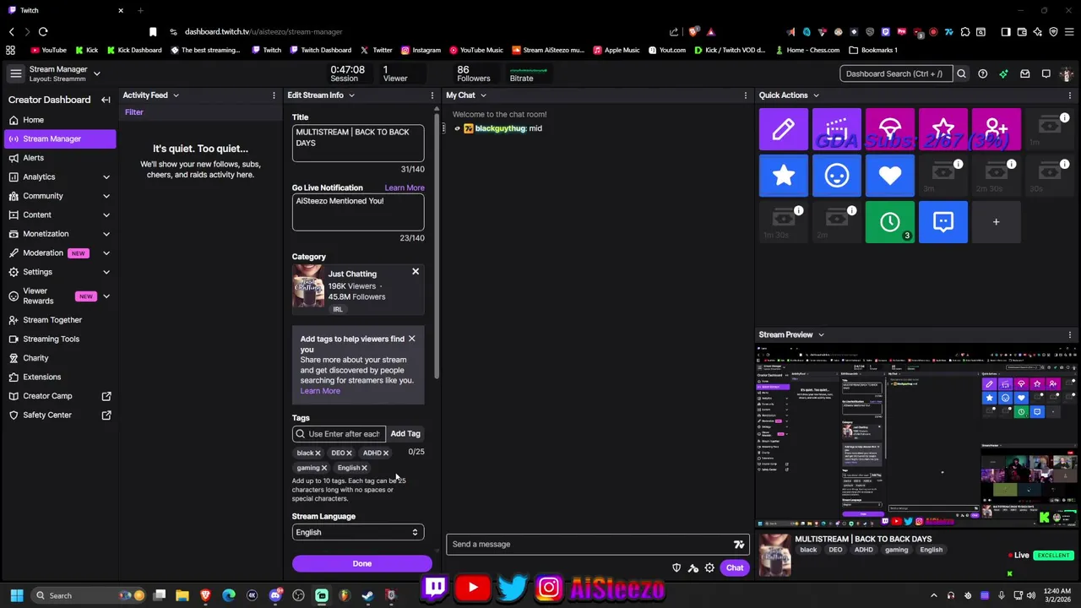Expand the Content sidebar section
This screenshot has width=1081, height=608.
[106, 214]
